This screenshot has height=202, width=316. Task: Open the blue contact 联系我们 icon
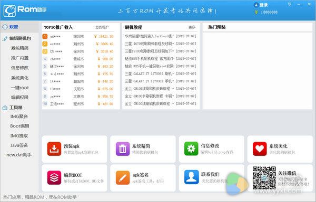coord(191,177)
